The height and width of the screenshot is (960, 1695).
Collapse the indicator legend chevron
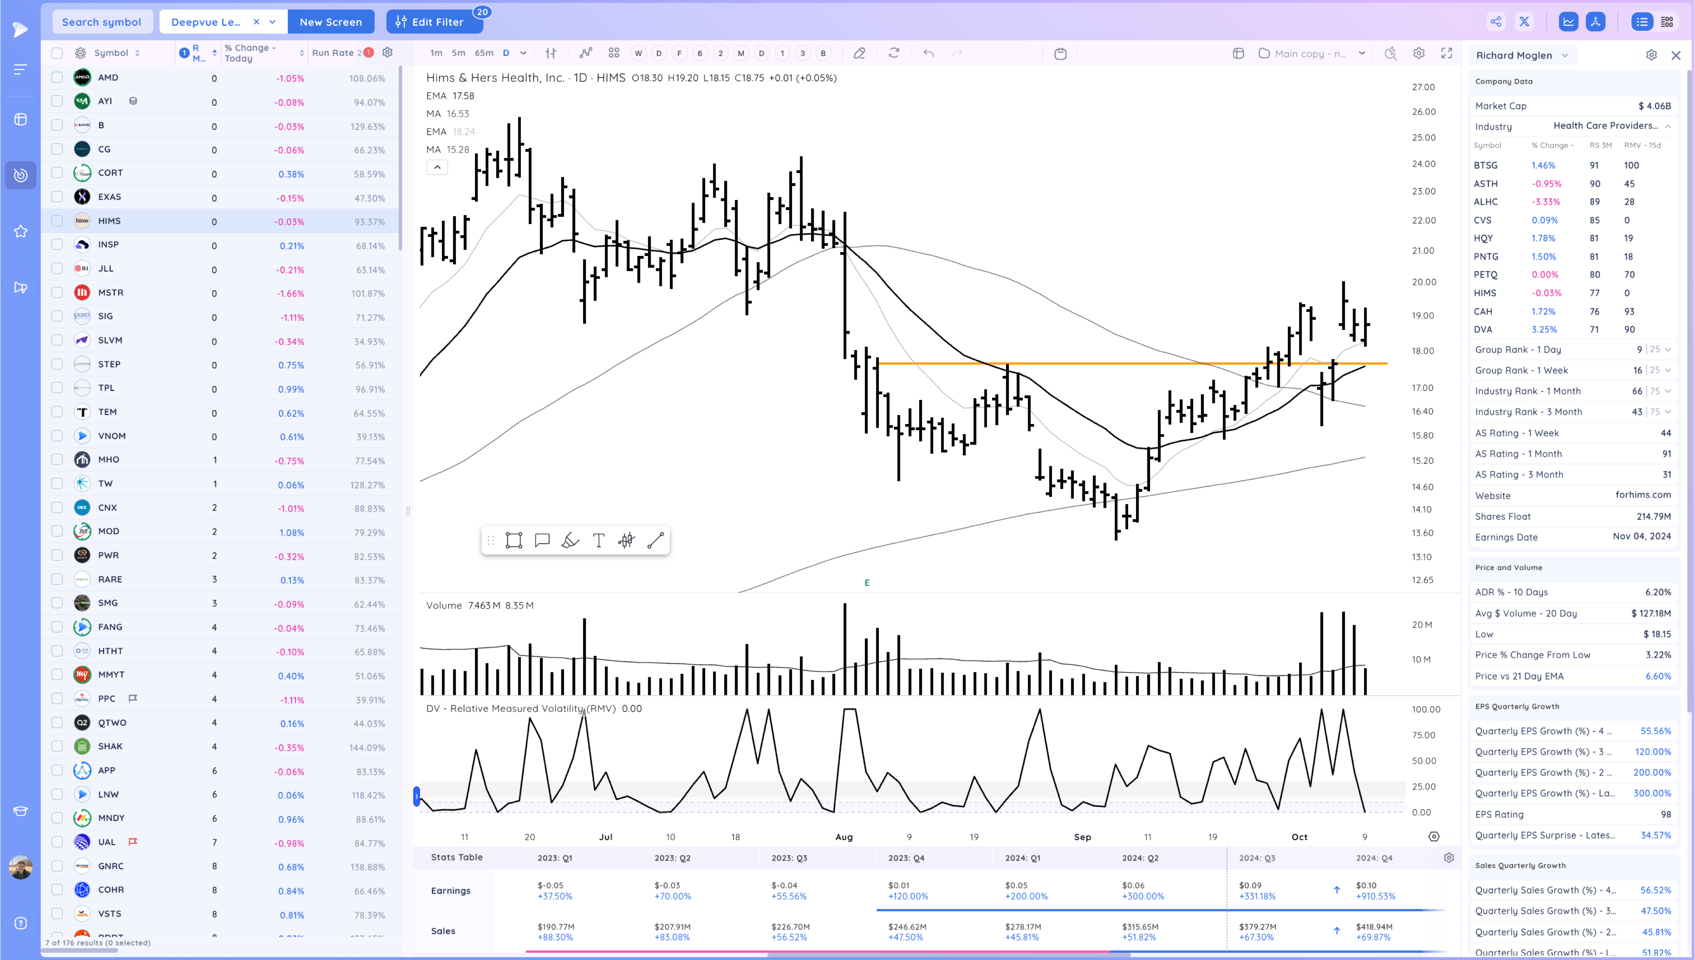click(x=437, y=167)
